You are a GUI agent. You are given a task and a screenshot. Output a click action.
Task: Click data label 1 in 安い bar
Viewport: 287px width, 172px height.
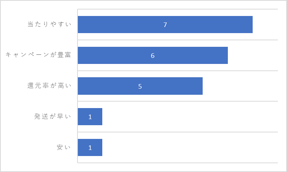(90, 148)
